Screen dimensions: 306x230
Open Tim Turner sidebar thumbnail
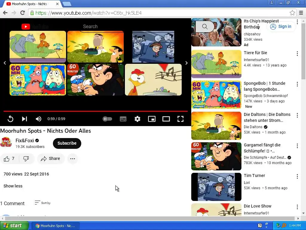pyautogui.click(x=216, y=187)
